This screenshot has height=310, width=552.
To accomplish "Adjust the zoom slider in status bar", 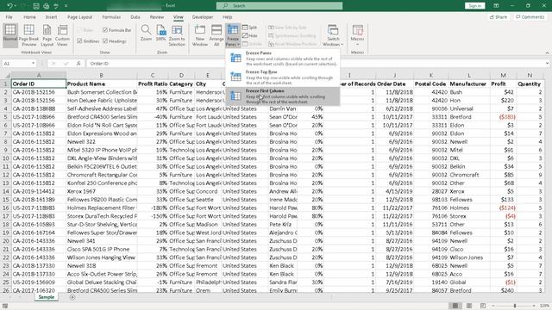I will [515, 307].
